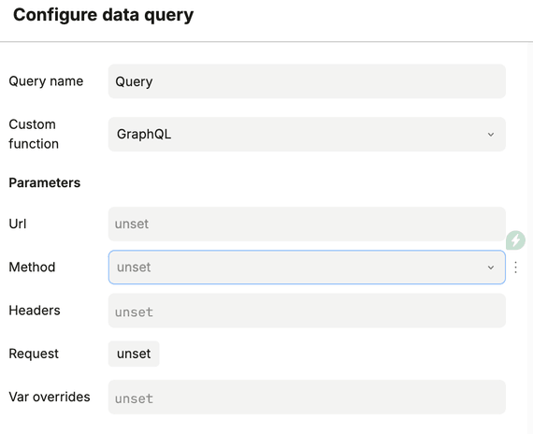
Task: Click the Method label
Action: tap(32, 267)
